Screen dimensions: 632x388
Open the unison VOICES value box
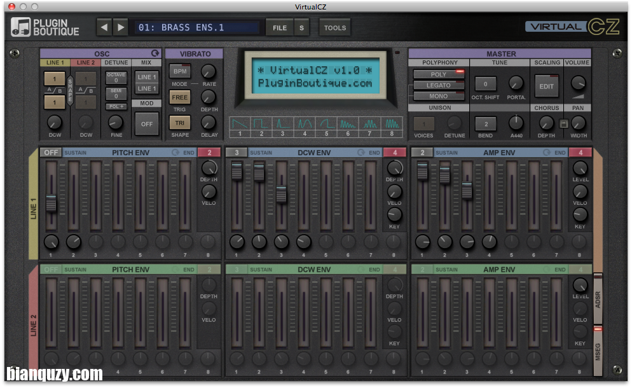click(x=424, y=124)
